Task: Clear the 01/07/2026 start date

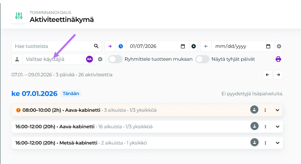Action: 194,46
